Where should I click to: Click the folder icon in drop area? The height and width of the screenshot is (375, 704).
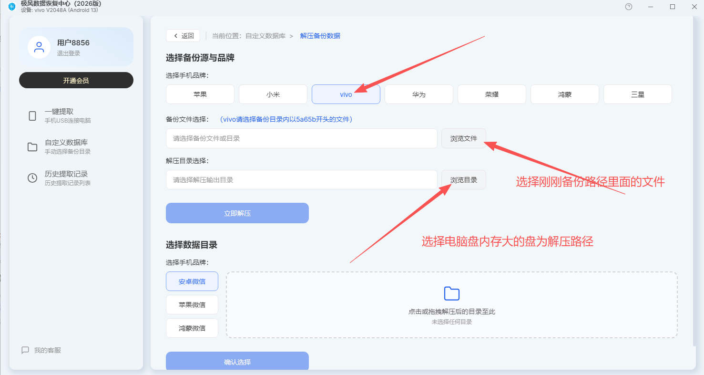451,293
